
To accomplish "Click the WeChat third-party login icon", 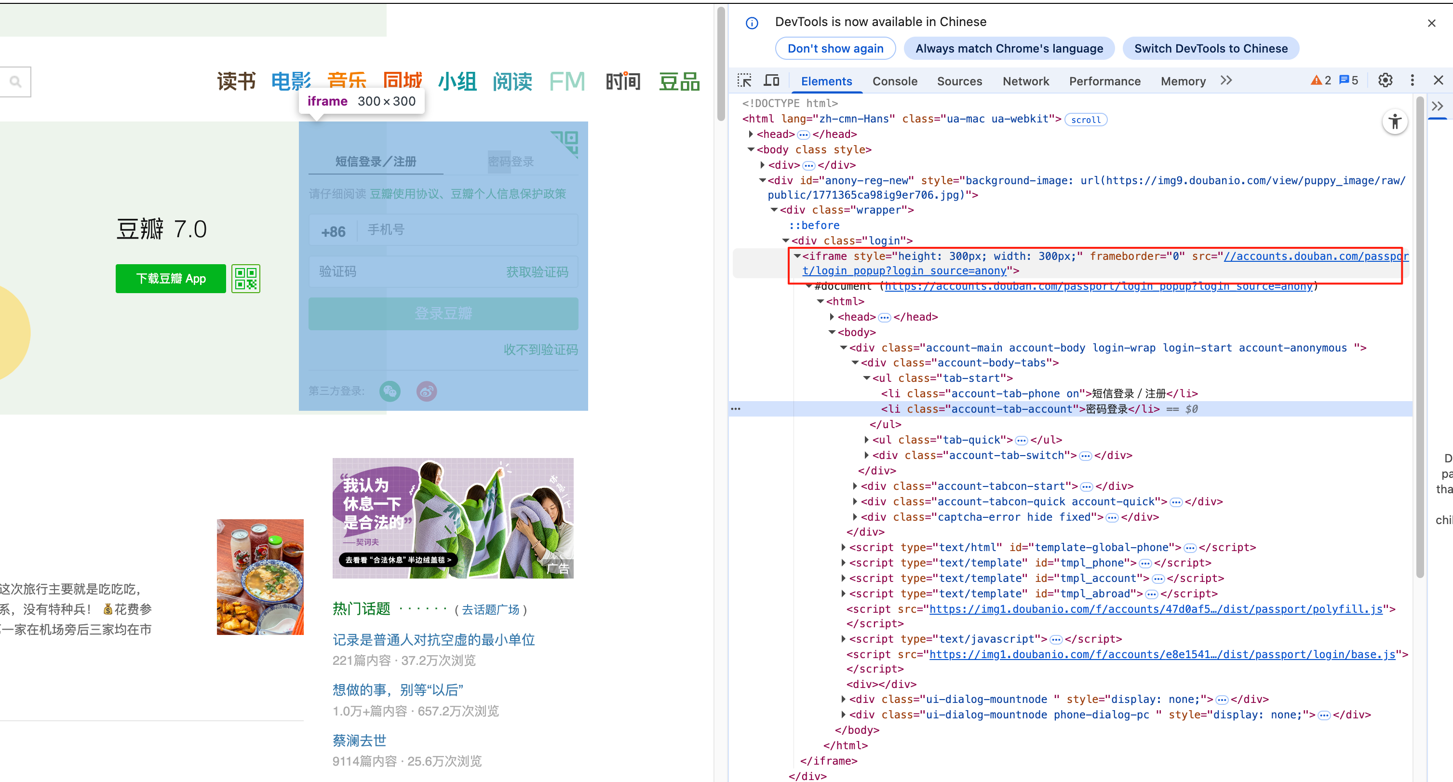I will (390, 391).
